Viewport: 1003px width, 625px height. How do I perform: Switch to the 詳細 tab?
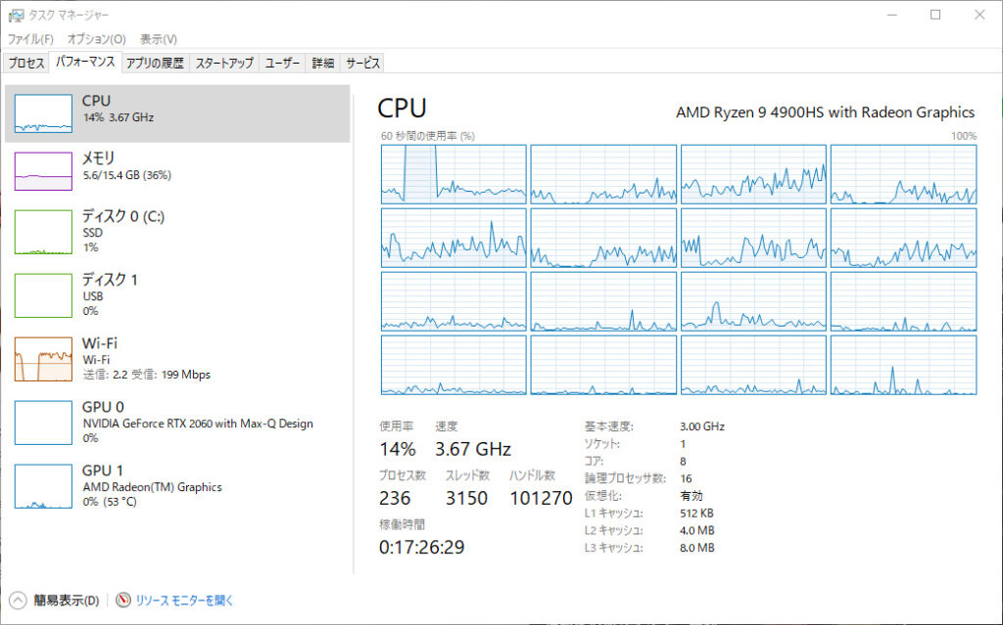tap(322, 63)
